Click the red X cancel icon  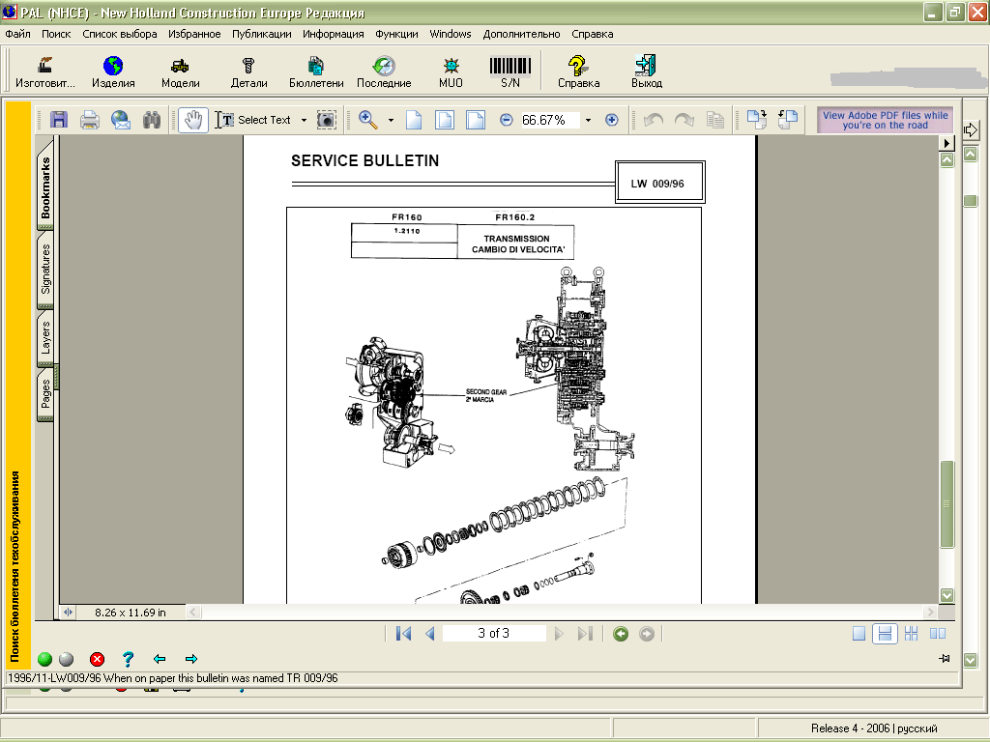point(98,659)
